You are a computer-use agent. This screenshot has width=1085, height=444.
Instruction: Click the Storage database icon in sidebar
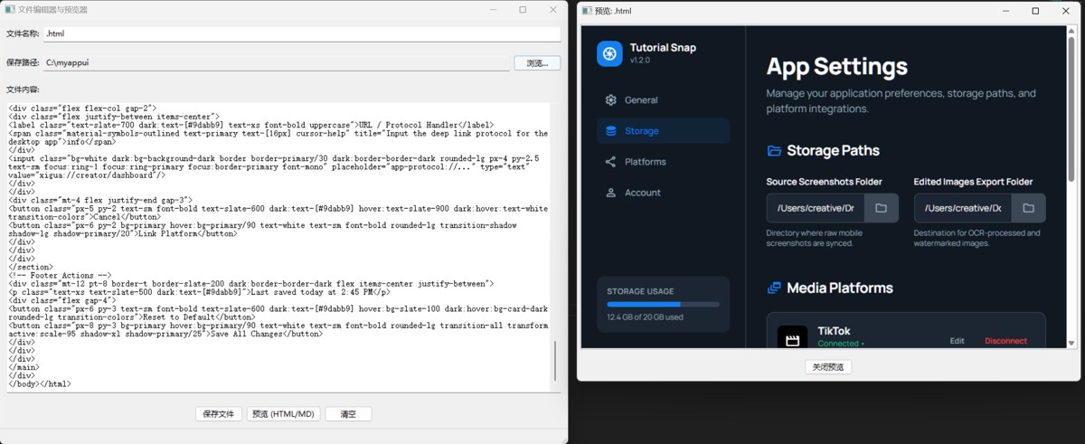[x=611, y=131]
